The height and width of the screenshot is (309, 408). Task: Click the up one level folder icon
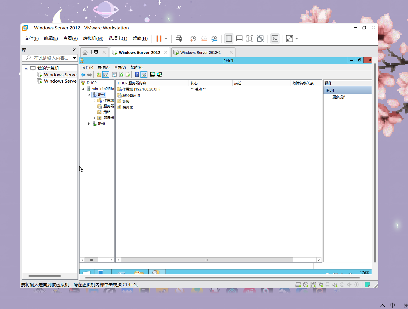(x=99, y=75)
